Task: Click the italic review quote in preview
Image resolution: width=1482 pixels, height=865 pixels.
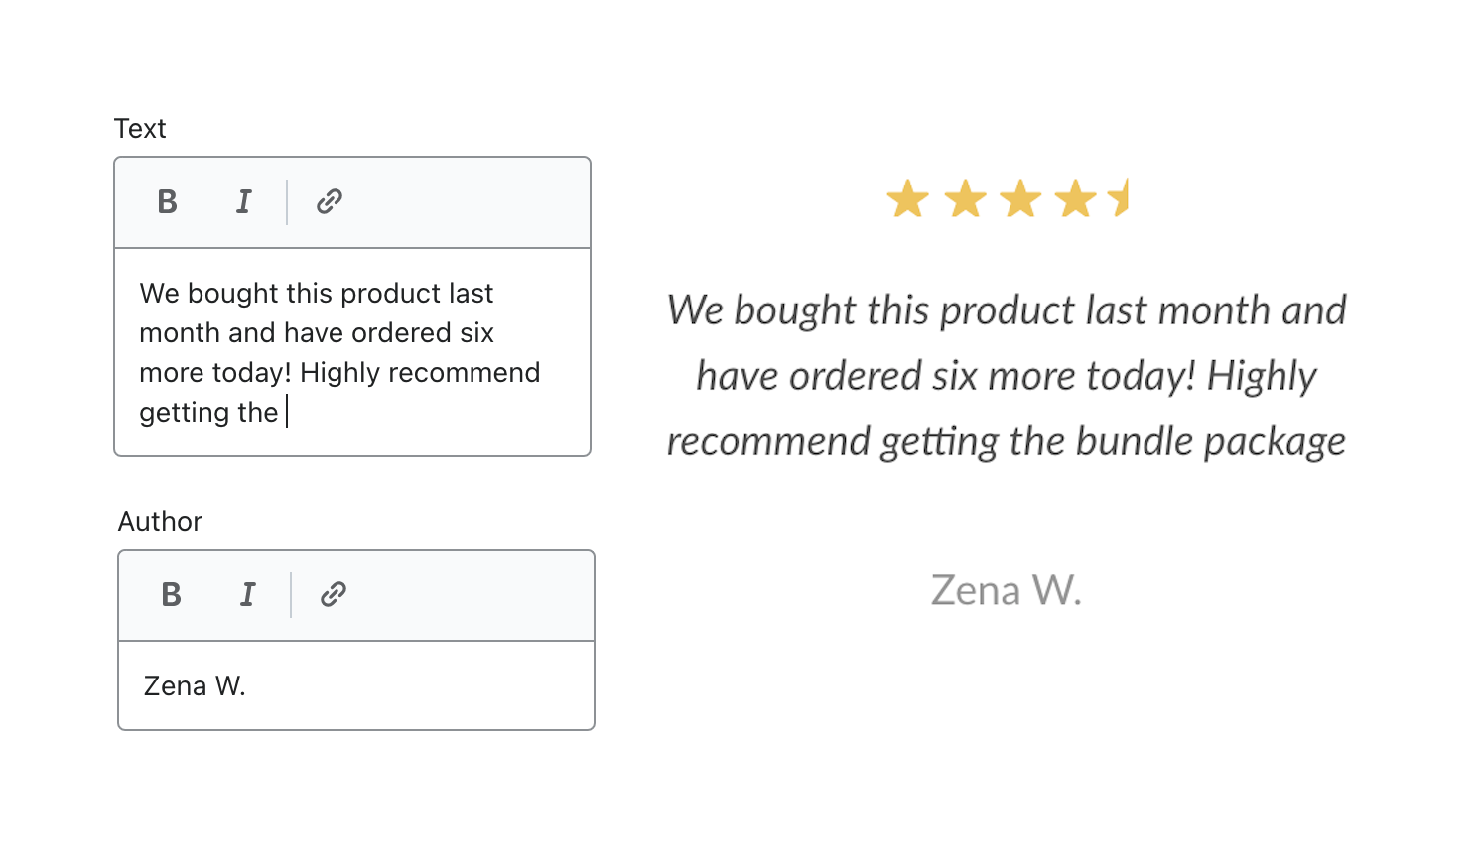Action: [1007, 376]
